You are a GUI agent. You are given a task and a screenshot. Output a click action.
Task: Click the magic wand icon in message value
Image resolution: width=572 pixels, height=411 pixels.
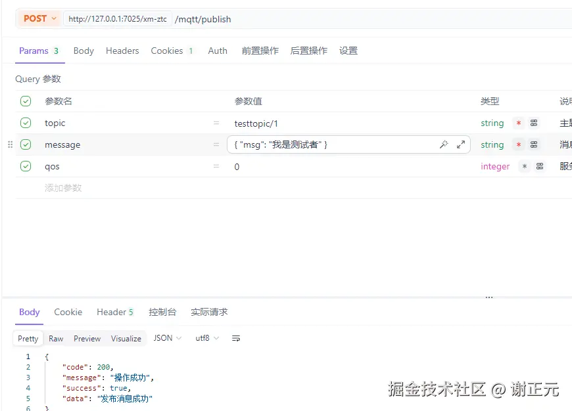[444, 144]
